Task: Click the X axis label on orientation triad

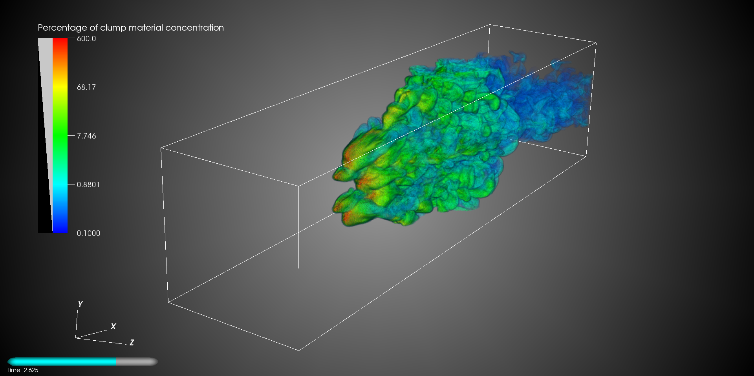Action: tap(113, 327)
